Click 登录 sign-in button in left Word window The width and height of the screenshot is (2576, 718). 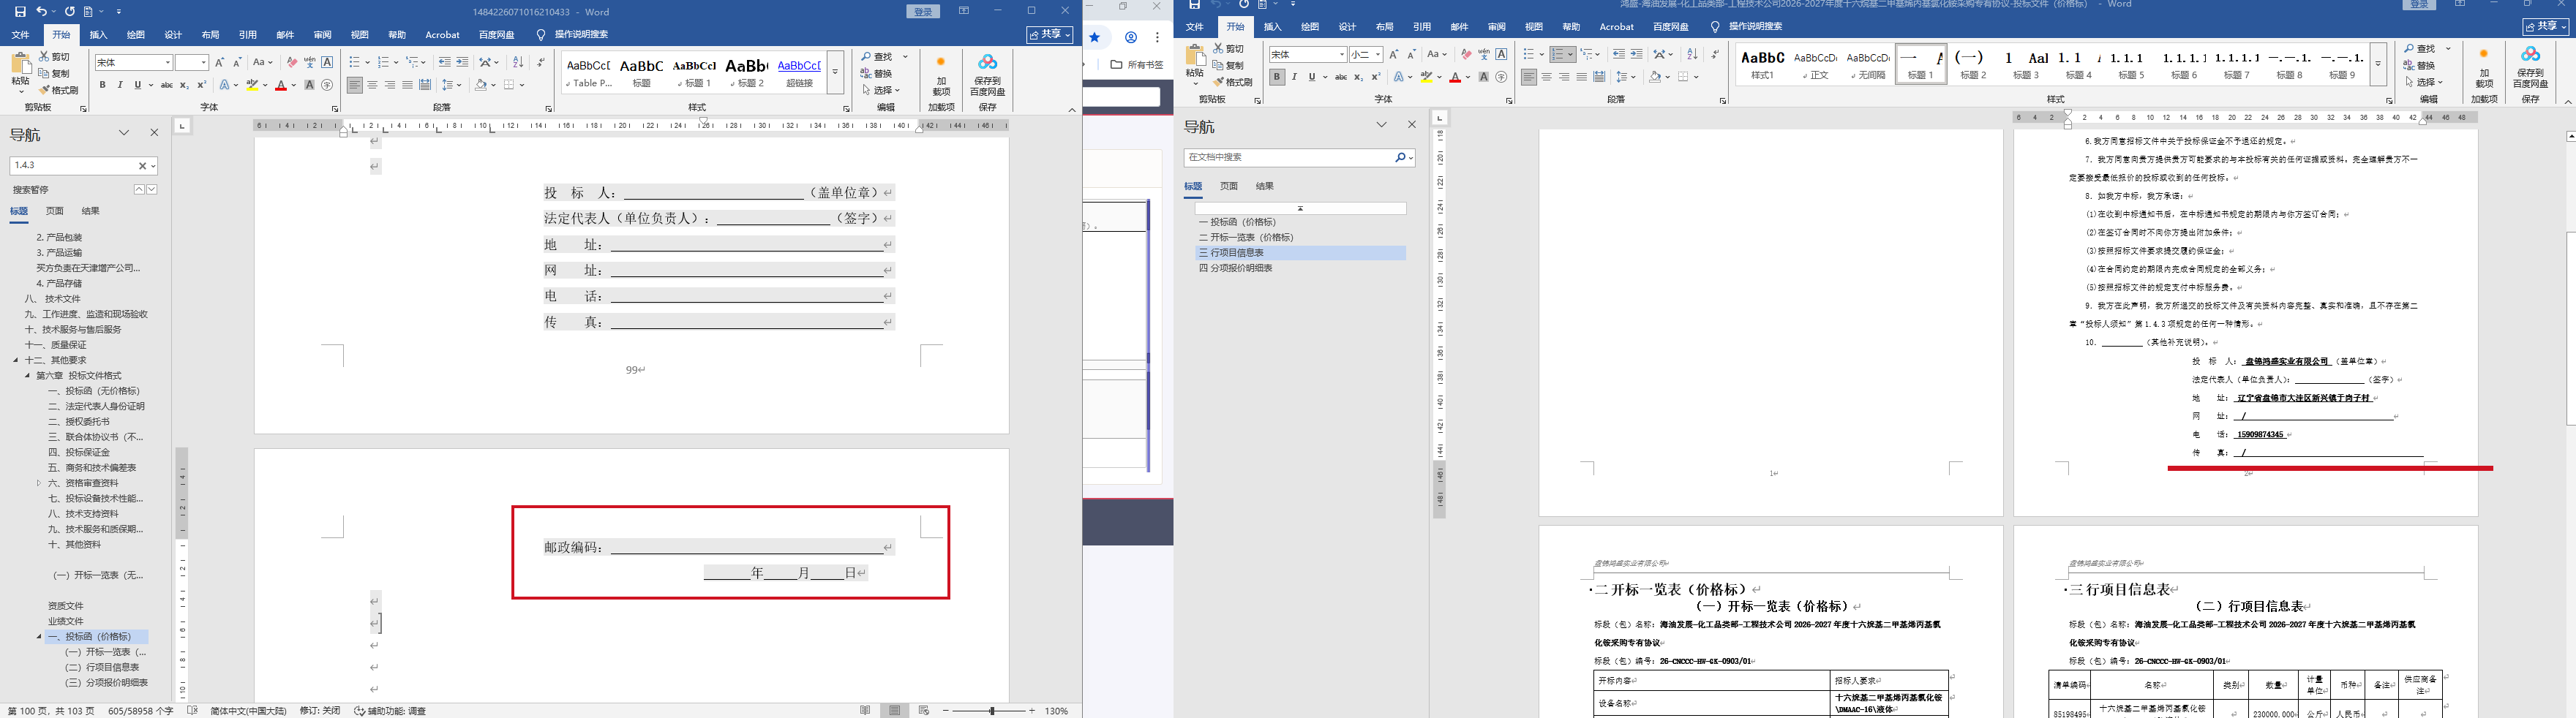click(x=923, y=12)
